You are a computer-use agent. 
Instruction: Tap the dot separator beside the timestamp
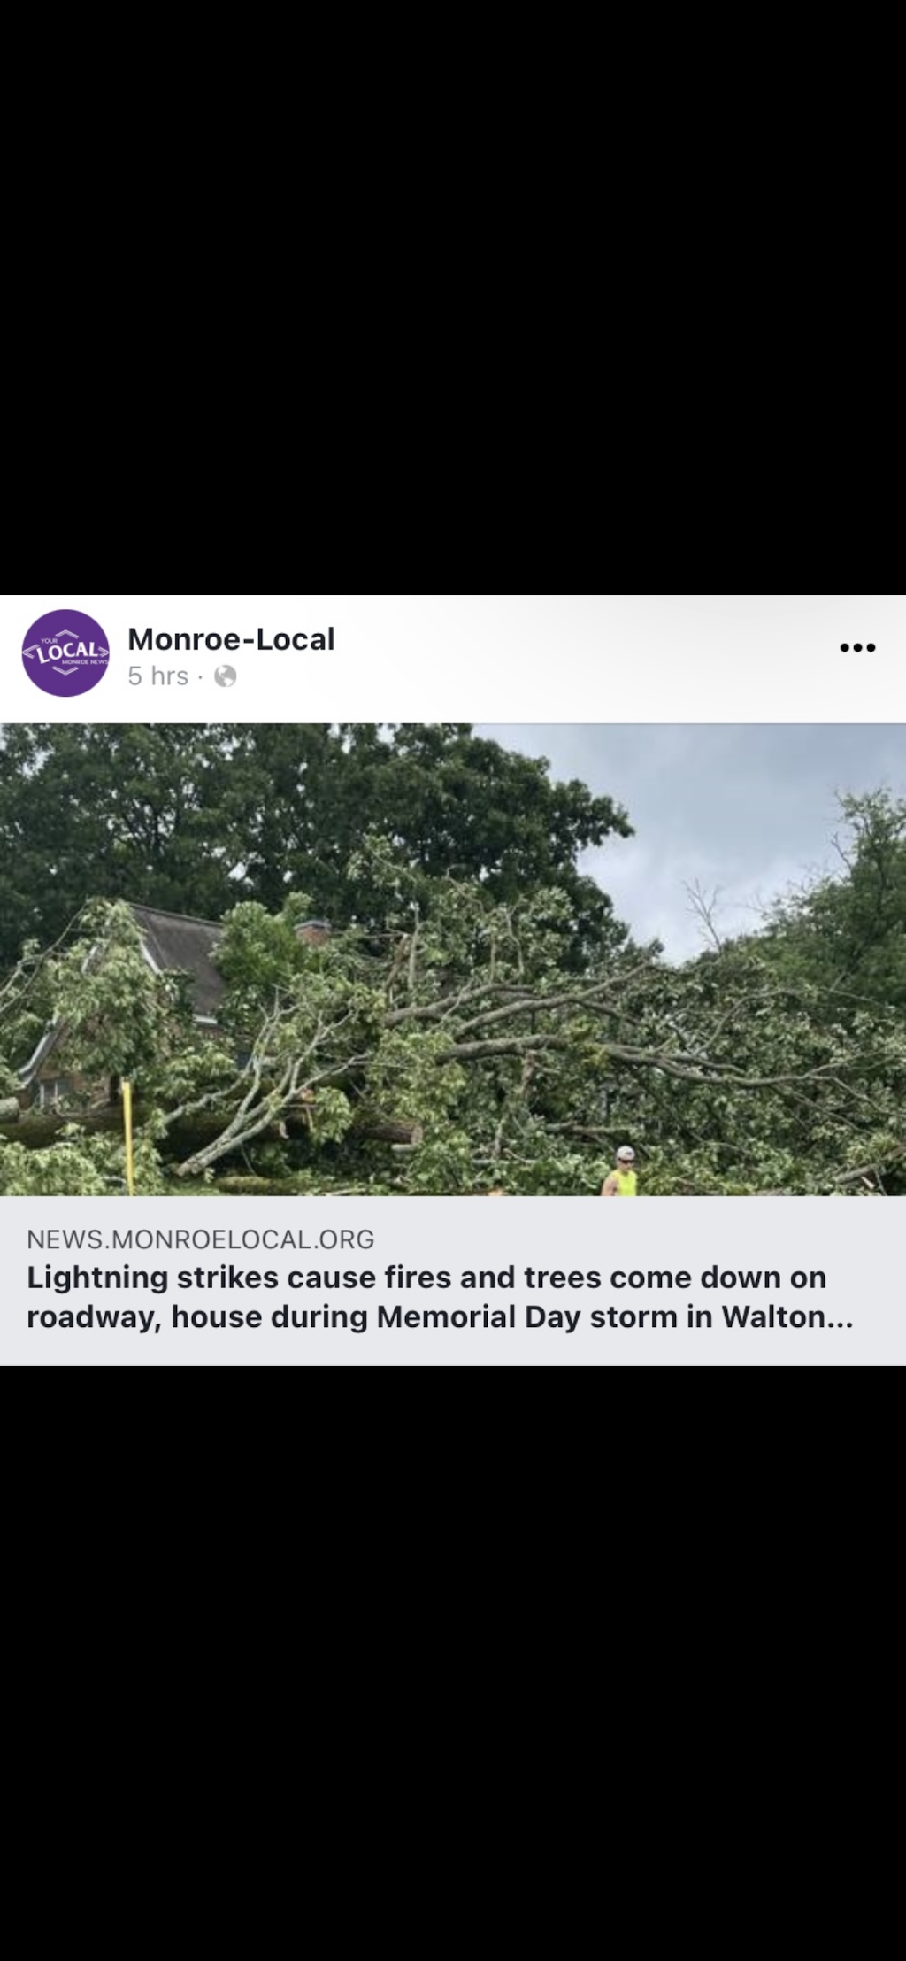(x=201, y=677)
